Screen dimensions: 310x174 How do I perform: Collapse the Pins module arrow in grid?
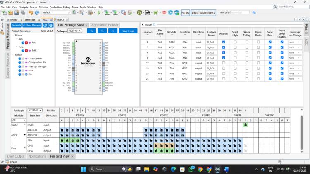click(24, 148)
